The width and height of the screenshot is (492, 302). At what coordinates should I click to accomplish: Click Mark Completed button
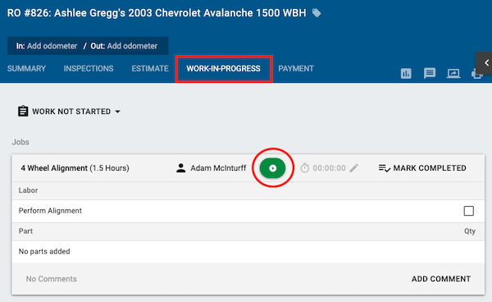pos(422,168)
